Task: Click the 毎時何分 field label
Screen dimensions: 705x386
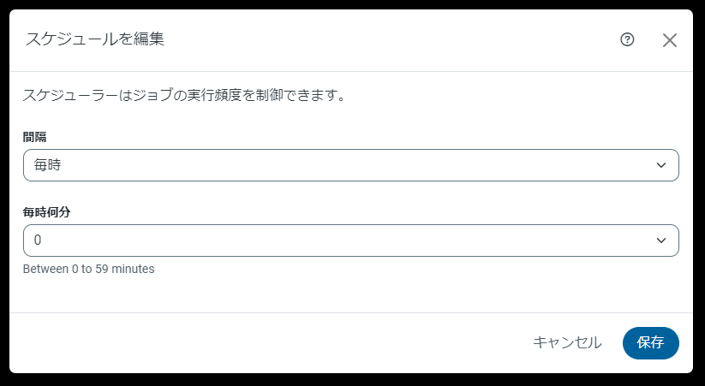Action: pyautogui.click(x=47, y=212)
